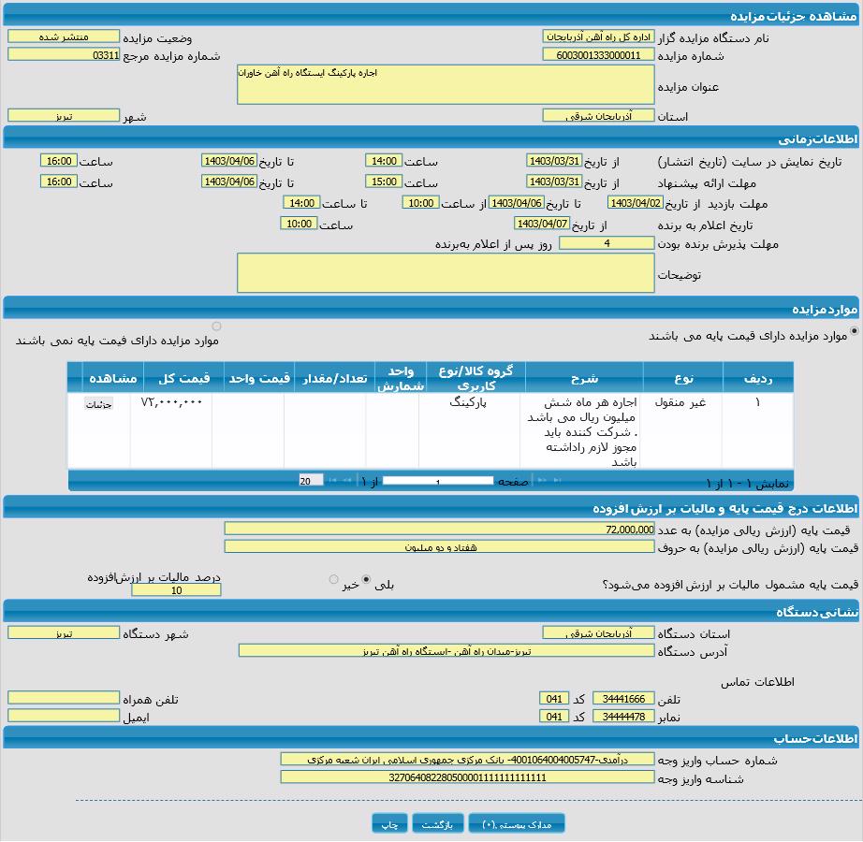Click the شرح column header
The height and width of the screenshot is (842, 863).
pyautogui.click(x=584, y=378)
